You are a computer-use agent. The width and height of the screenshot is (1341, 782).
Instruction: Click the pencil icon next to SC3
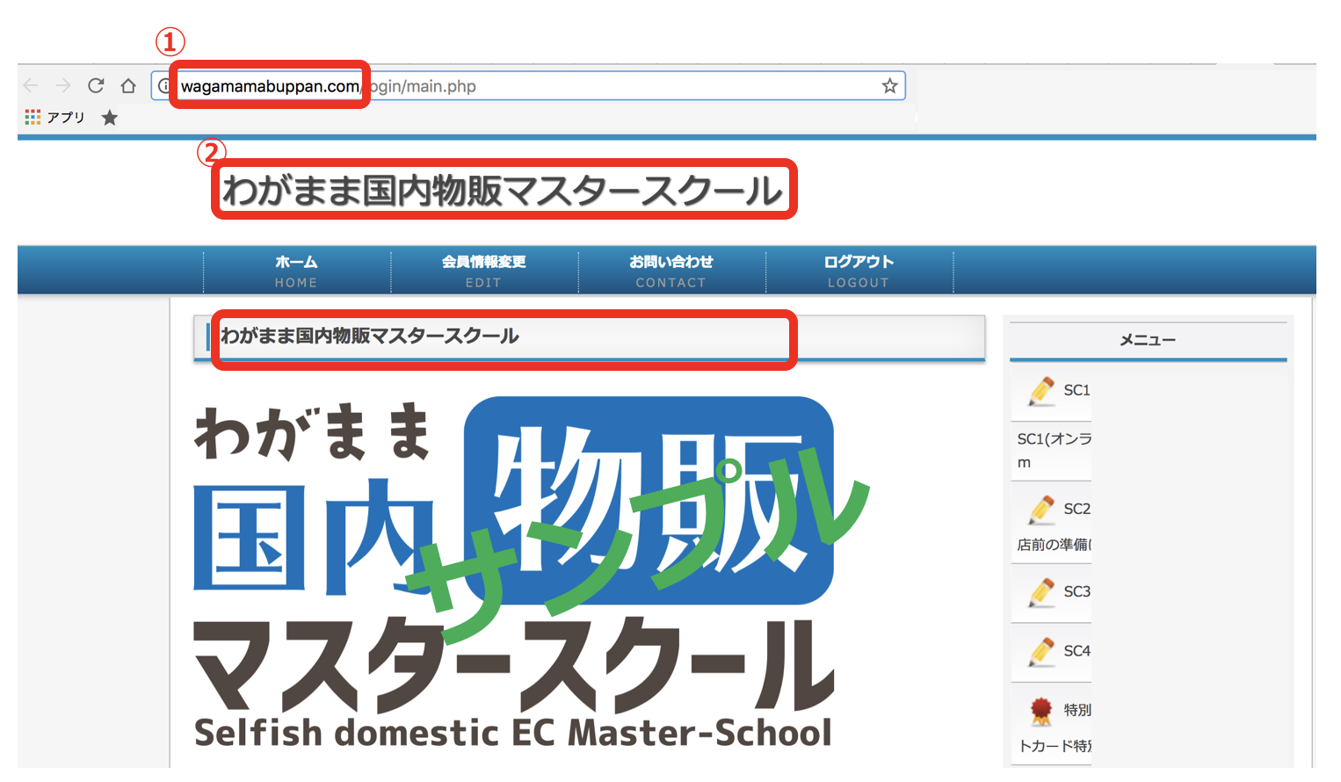click(x=1041, y=592)
